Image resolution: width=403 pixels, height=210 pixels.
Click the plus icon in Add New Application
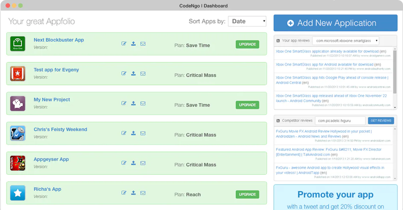coord(290,23)
